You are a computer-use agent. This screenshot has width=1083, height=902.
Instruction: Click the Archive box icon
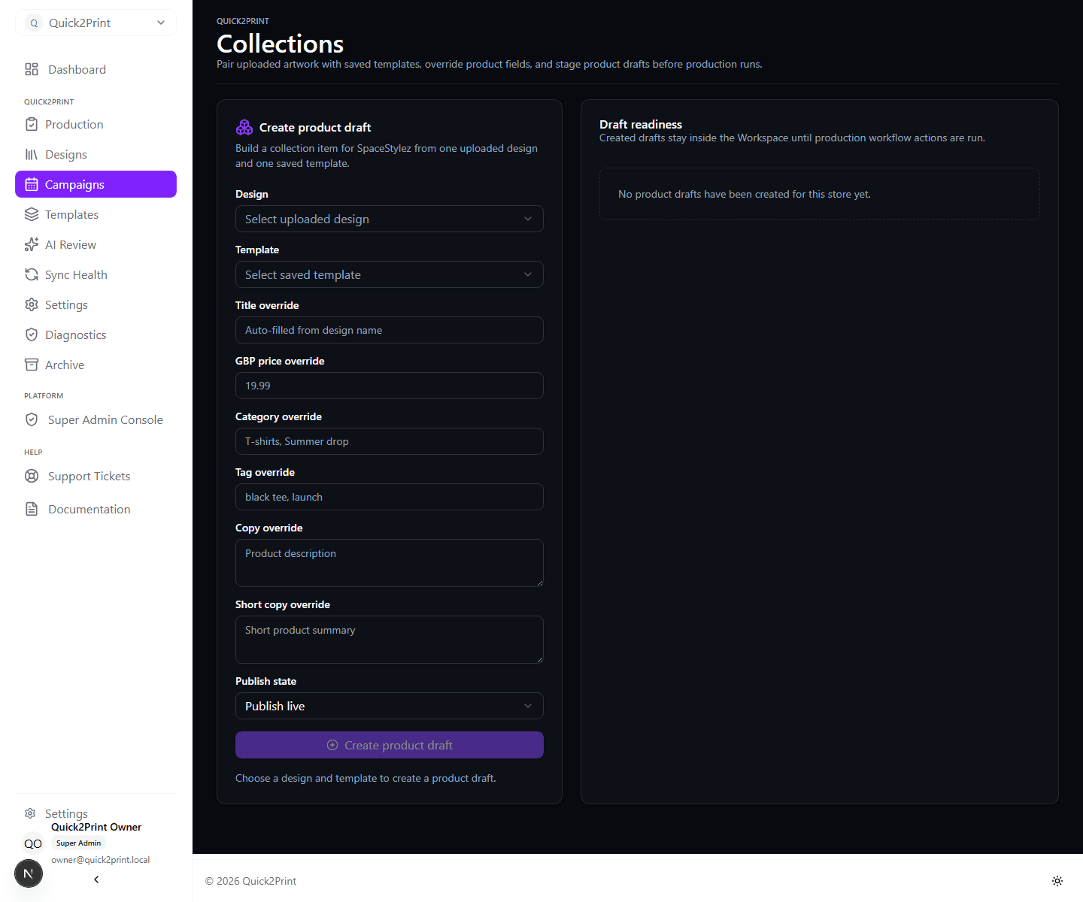(32, 365)
